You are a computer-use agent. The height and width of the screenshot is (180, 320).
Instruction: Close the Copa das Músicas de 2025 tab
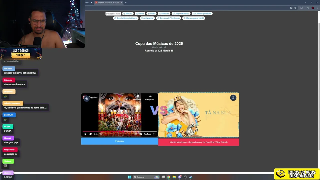[121, 2]
